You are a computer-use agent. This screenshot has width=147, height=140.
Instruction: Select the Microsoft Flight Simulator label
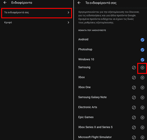point(95,137)
